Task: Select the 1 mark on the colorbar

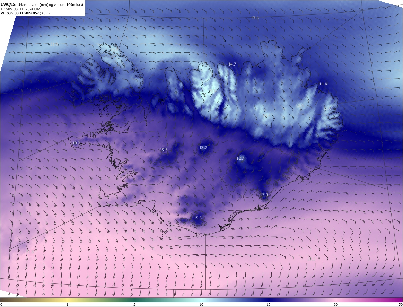Action: 67,304
